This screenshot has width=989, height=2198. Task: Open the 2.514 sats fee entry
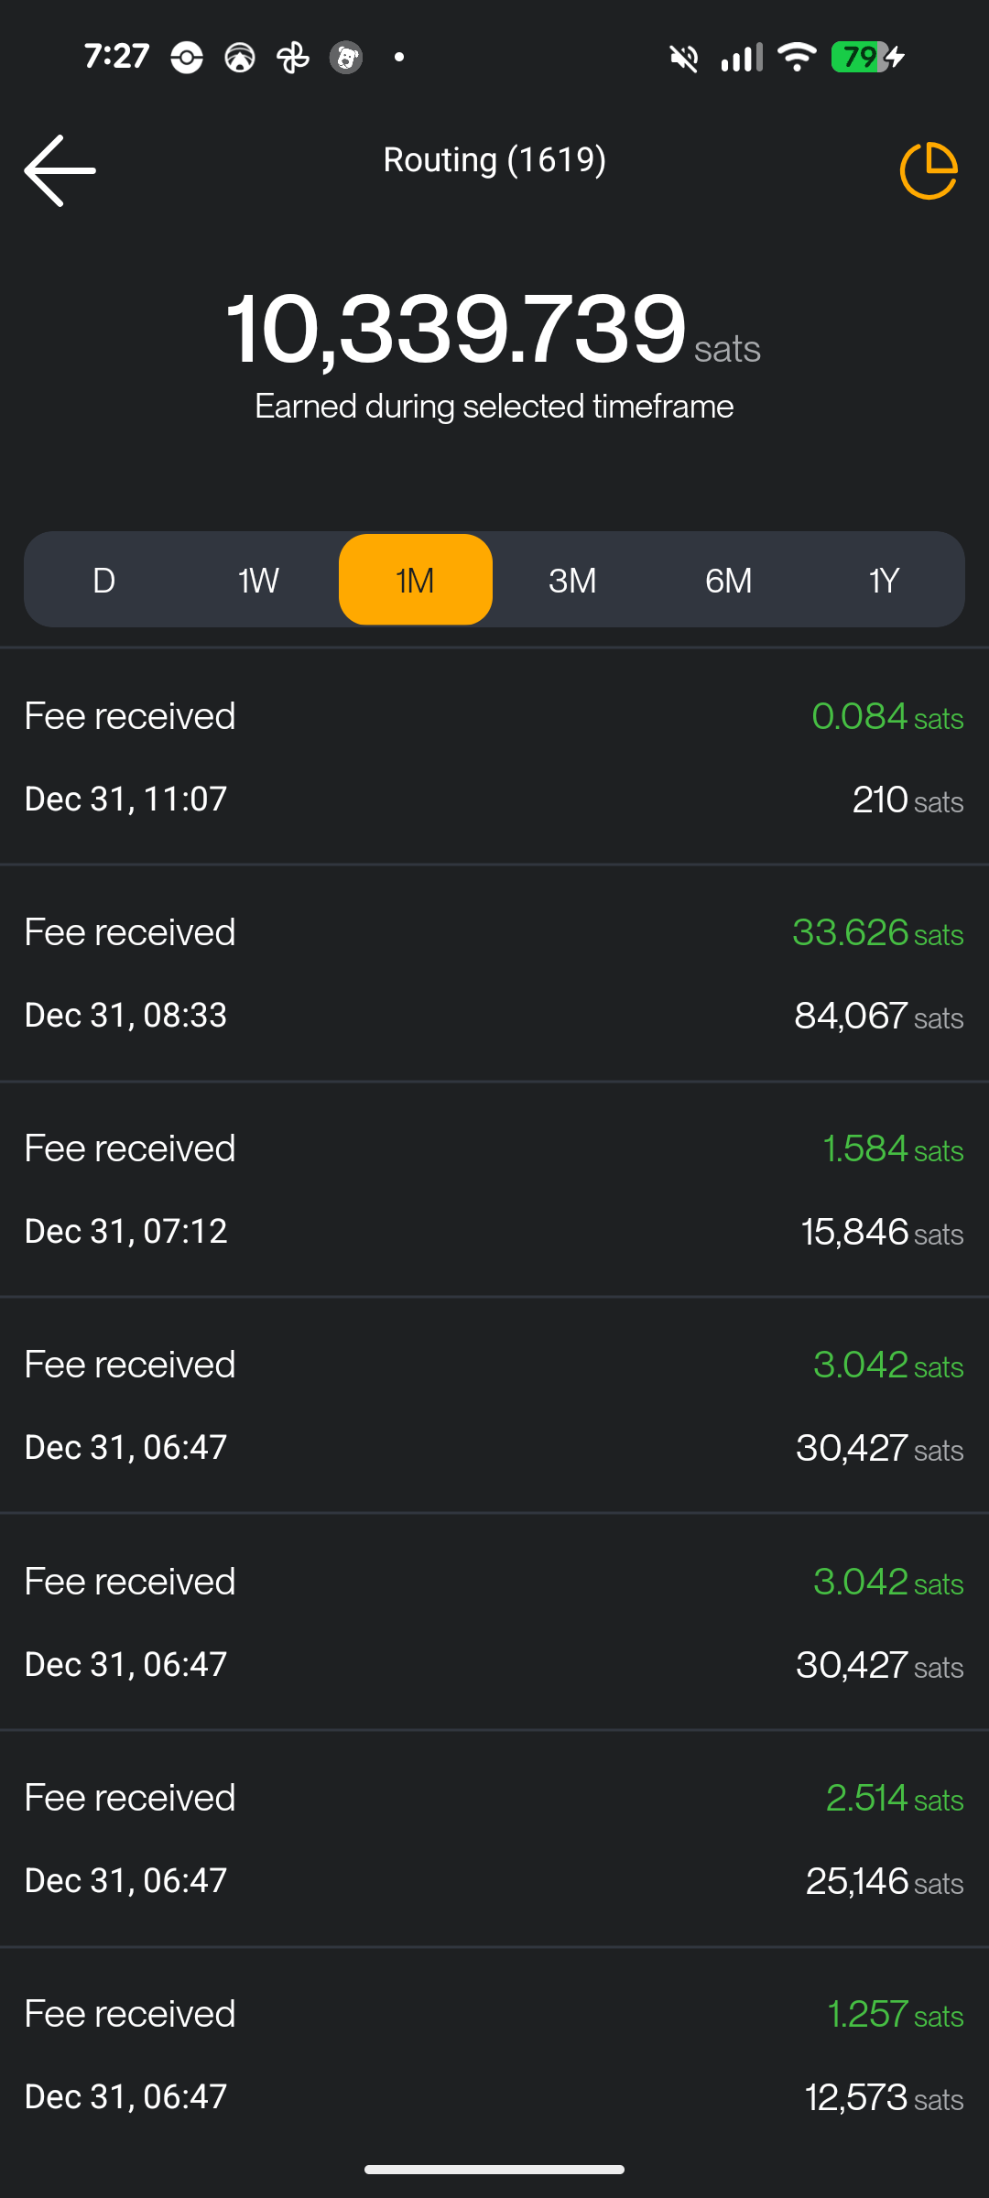(x=494, y=1839)
